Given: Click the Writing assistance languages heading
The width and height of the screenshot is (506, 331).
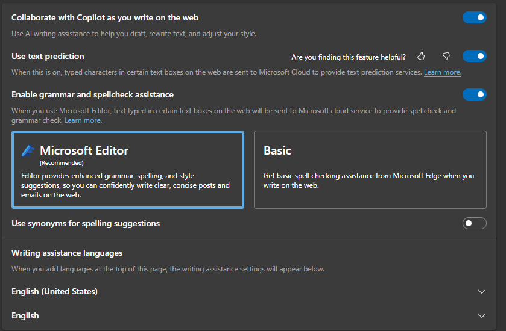Looking at the screenshot, I should pyautogui.click(x=67, y=253).
